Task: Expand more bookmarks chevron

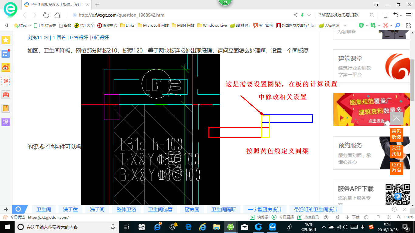Action: point(345,25)
